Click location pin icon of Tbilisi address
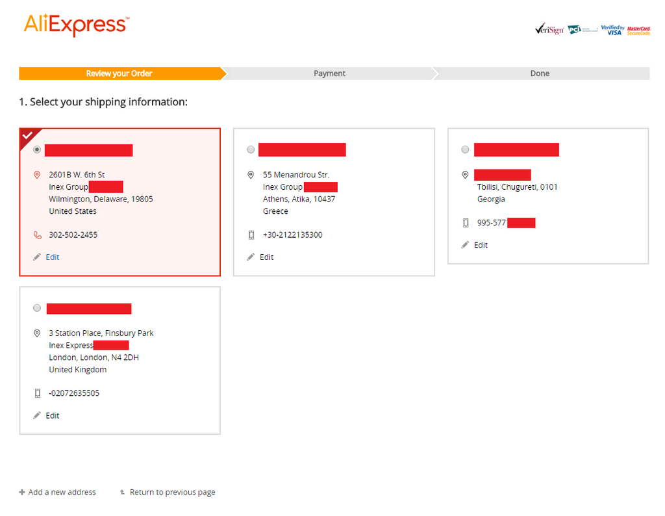The height and width of the screenshot is (516, 665). [465, 175]
